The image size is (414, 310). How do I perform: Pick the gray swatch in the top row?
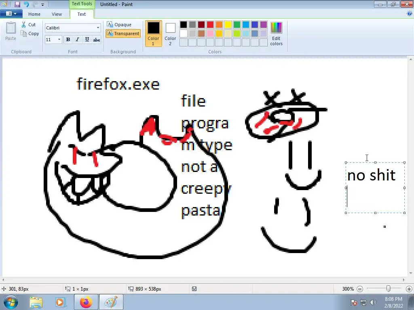[192, 25]
